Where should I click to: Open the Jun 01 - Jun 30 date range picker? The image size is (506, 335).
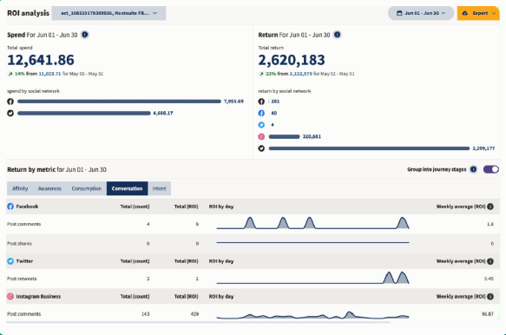tap(421, 13)
